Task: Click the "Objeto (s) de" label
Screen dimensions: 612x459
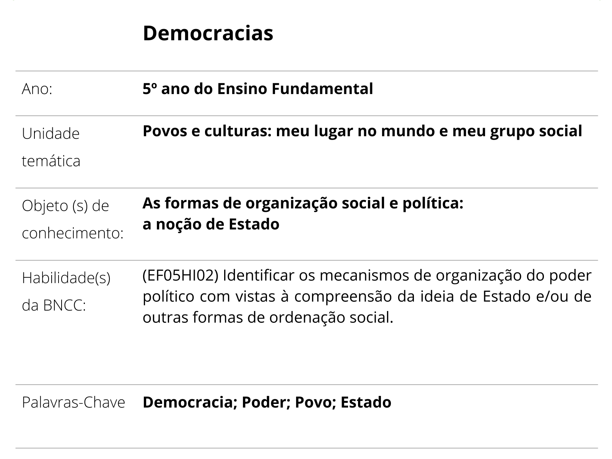Action: (65, 206)
